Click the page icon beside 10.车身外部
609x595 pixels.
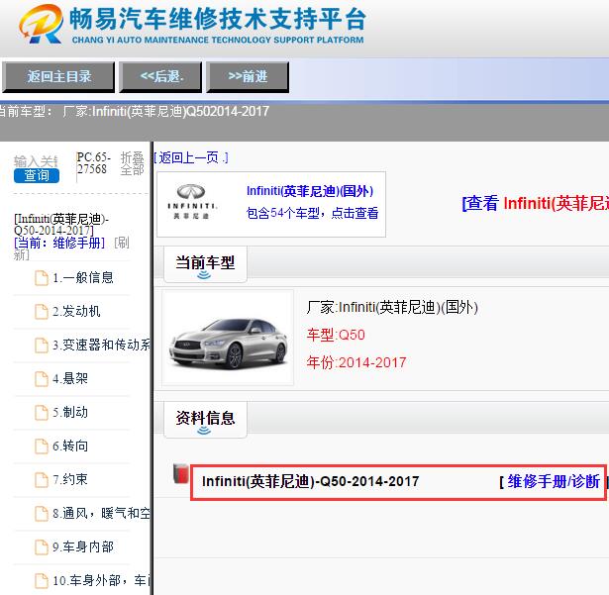(42, 581)
